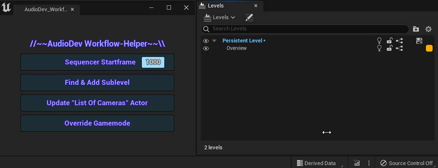Collapse the Persistent Level tree arrow

pos(214,41)
